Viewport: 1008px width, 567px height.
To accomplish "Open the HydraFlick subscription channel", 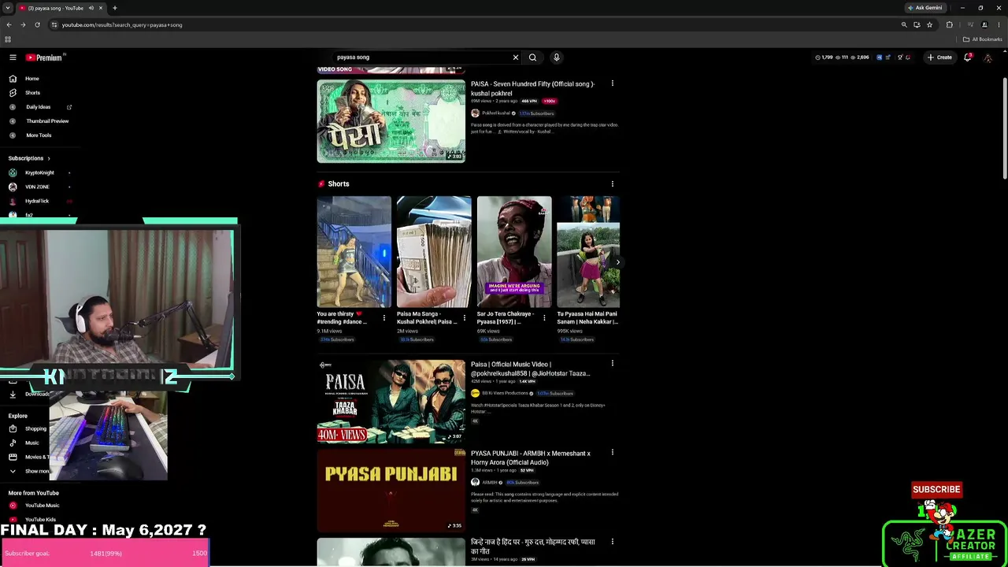I will tap(37, 201).
